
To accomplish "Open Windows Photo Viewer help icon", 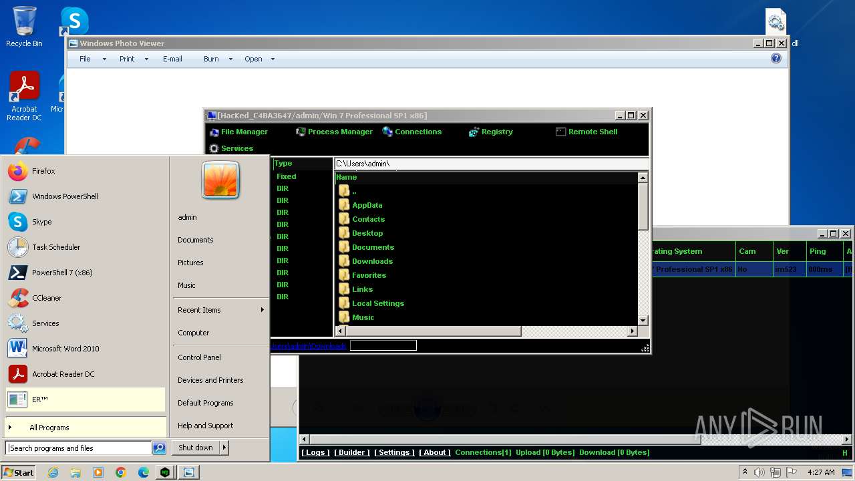I will [x=776, y=59].
